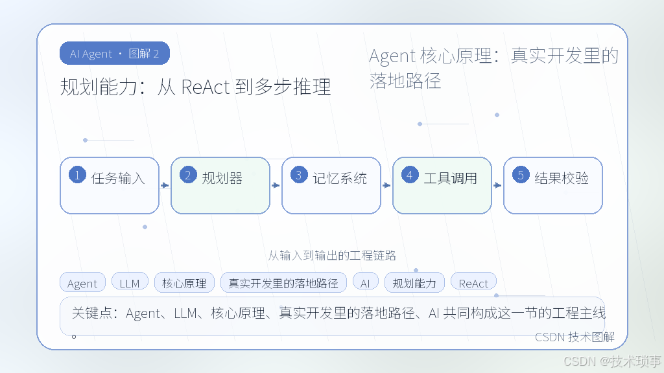
Task: Select step box '记忆系统'
Action: click(x=331, y=185)
